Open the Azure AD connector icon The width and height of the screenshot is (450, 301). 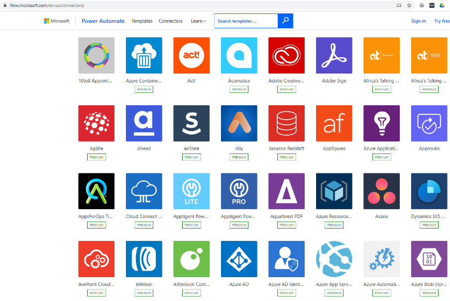pos(239,259)
